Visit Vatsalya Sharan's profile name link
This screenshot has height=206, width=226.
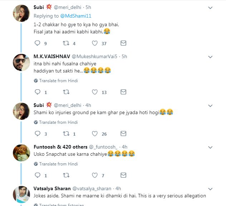pyautogui.click(x=52, y=188)
